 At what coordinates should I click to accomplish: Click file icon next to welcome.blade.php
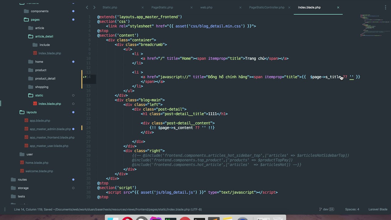(x=22, y=171)
